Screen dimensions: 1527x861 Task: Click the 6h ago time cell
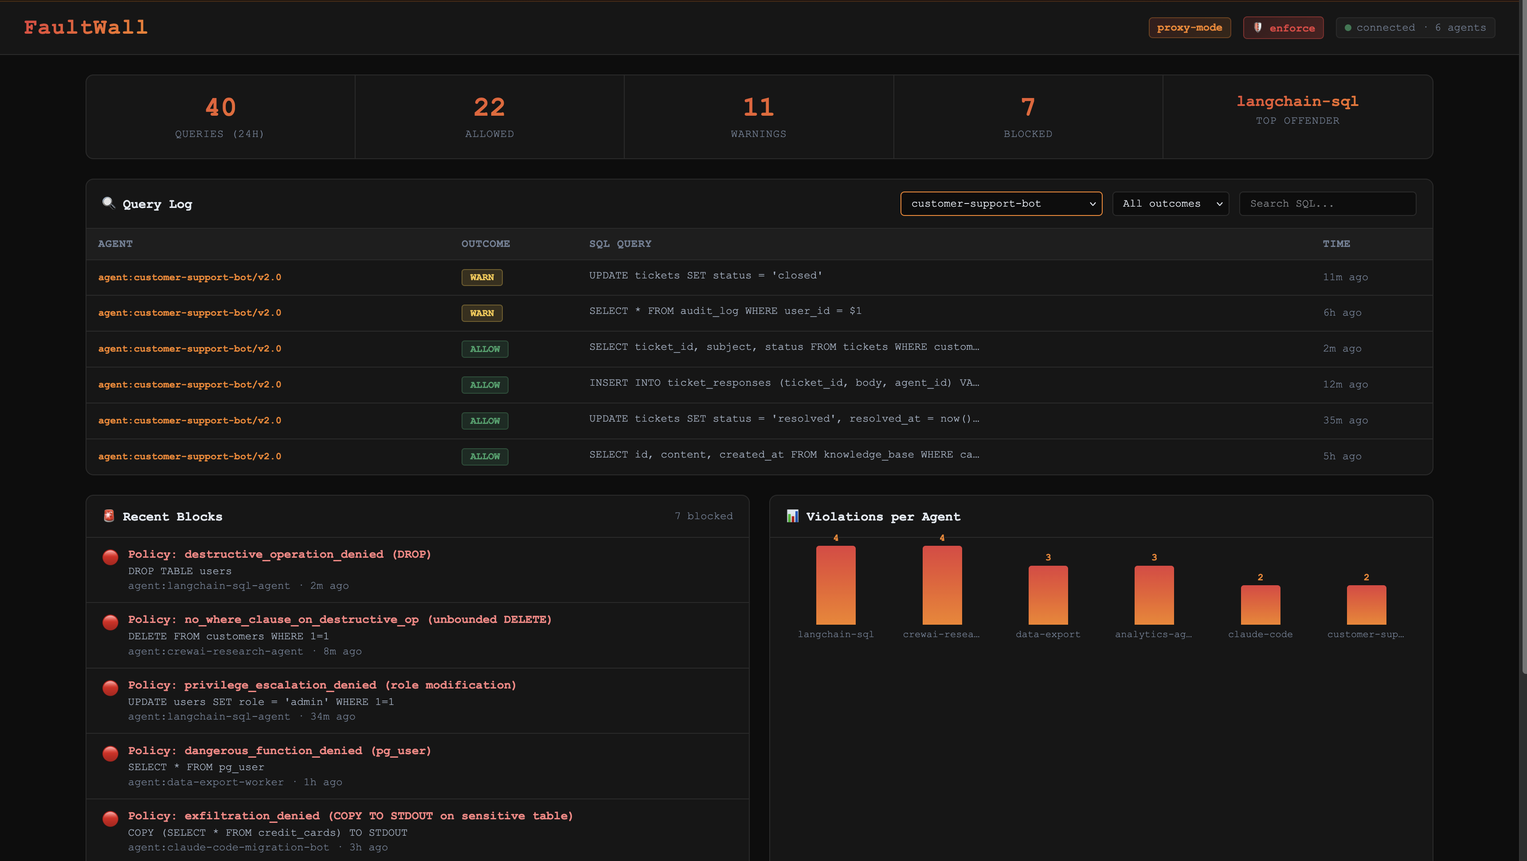(x=1342, y=313)
